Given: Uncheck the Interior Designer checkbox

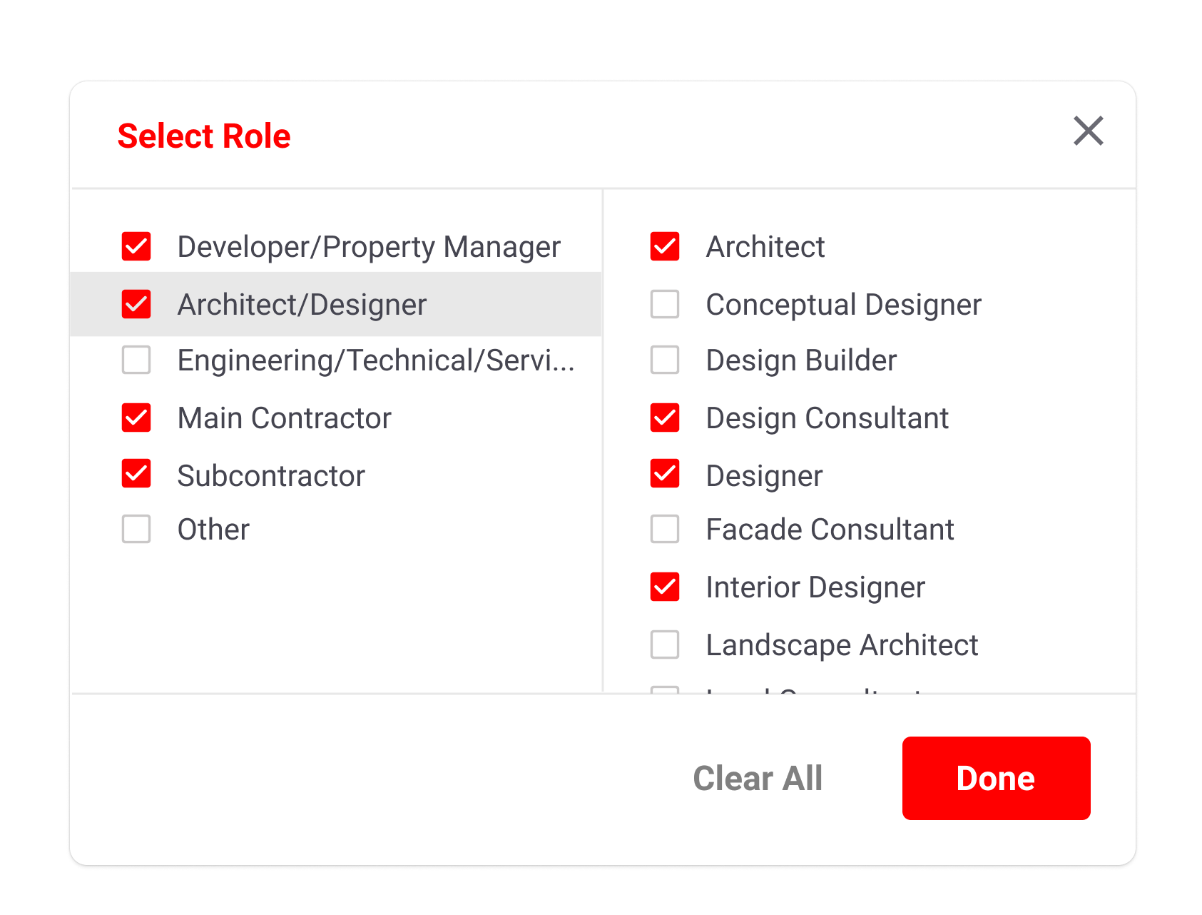Looking at the screenshot, I should coord(665,587).
